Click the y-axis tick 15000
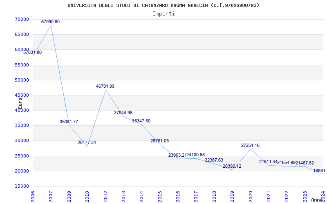The height and width of the screenshot is (204, 327). 22,186
